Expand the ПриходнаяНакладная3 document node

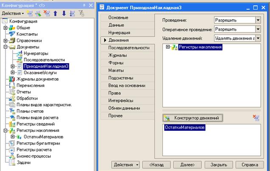coord(13,66)
